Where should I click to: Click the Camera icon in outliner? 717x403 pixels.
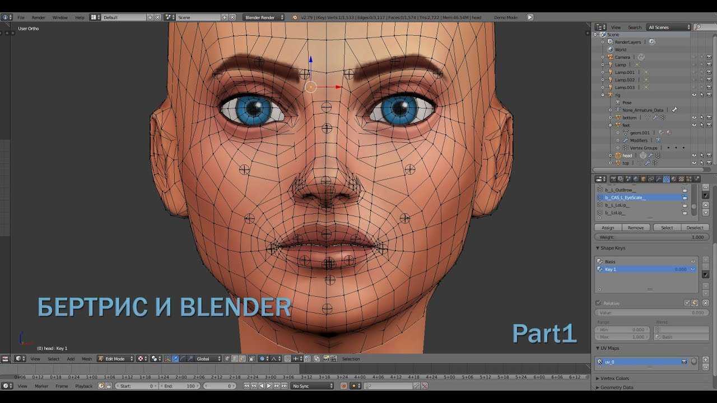click(x=611, y=57)
